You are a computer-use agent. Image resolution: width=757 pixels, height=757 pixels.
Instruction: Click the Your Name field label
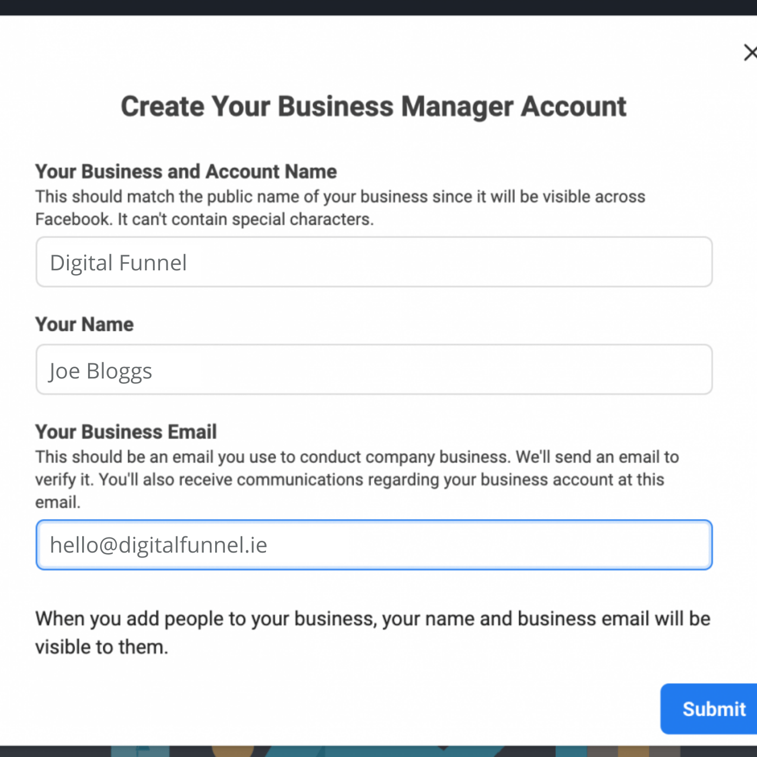[x=84, y=324]
